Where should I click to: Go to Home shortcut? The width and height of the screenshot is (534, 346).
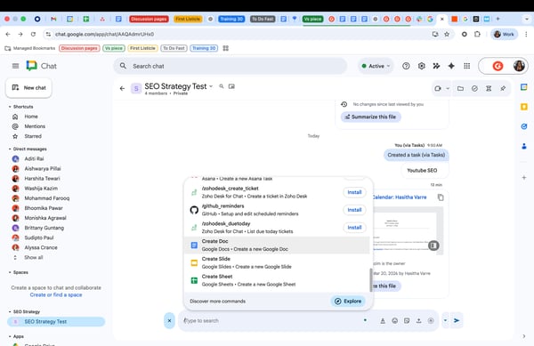coord(30,117)
